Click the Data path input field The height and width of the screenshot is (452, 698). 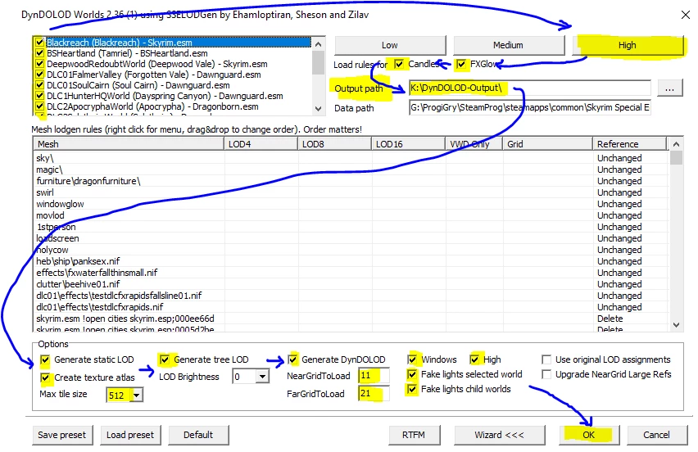click(x=530, y=107)
